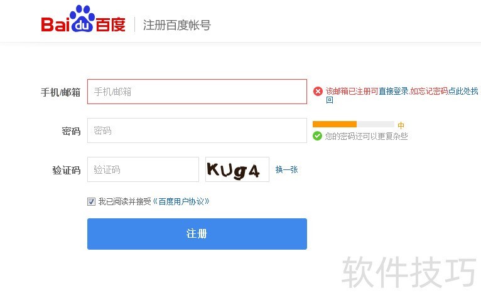Click the 您的密码还可以更复杂些 hint text
This screenshot has width=481, height=308.
click(366, 136)
